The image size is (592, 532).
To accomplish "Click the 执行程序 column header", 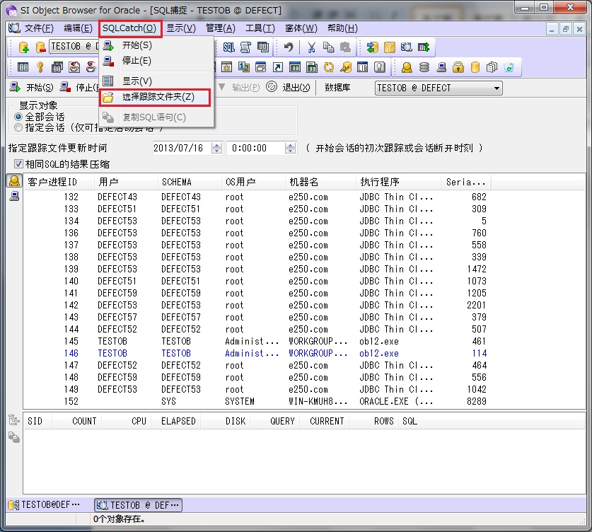I will (398, 182).
